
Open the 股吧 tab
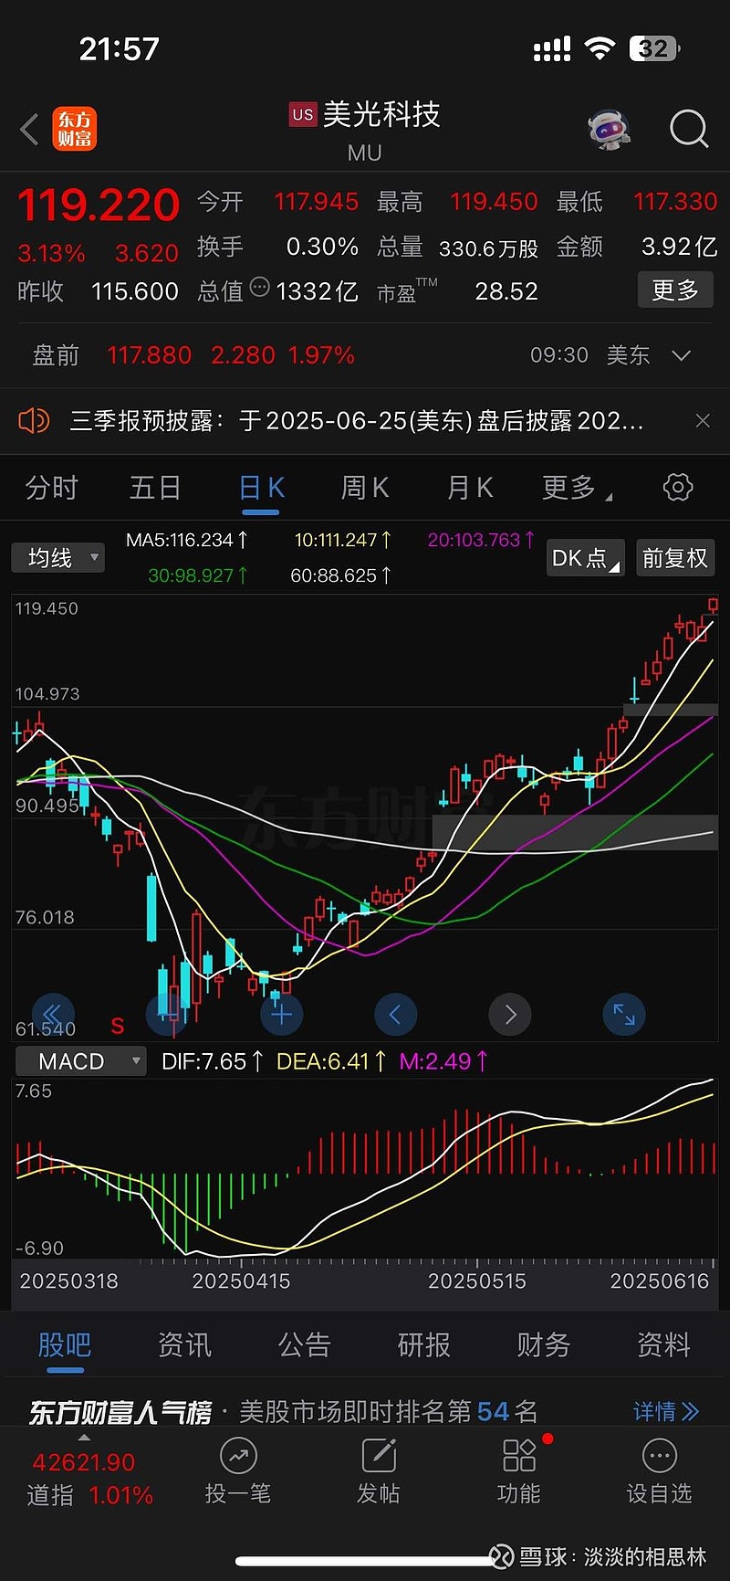click(x=65, y=1344)
